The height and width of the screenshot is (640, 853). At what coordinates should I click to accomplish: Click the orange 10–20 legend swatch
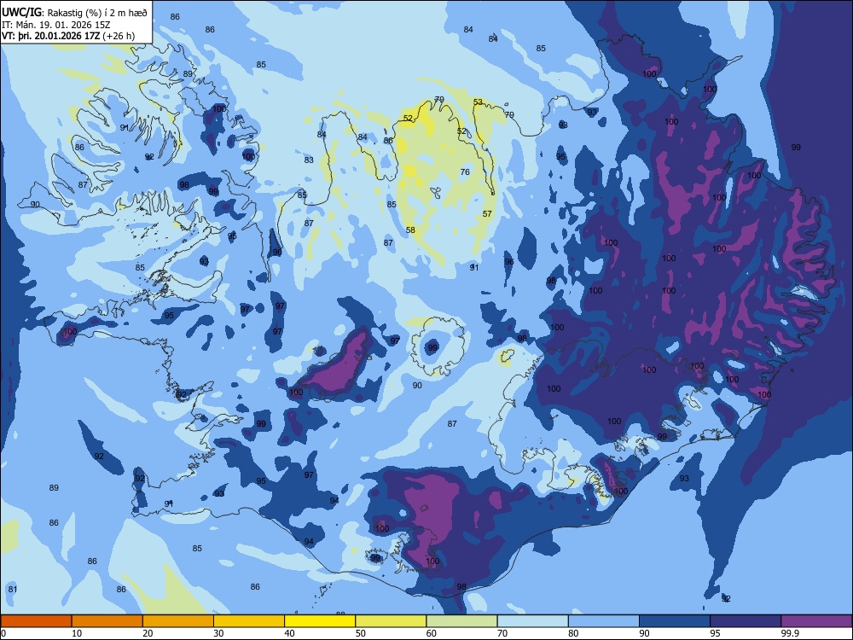(107, 621)
